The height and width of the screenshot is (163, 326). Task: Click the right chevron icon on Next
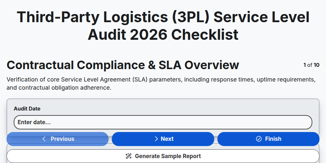click(x=156, y=139)
